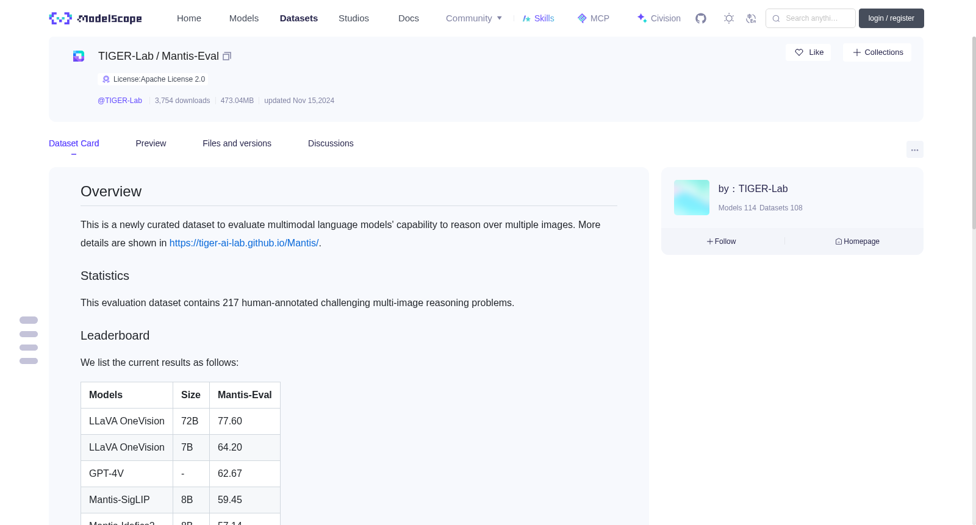Open the GitHub icon link
This screenshot has width=976, height=525.
tap(701, 18)
